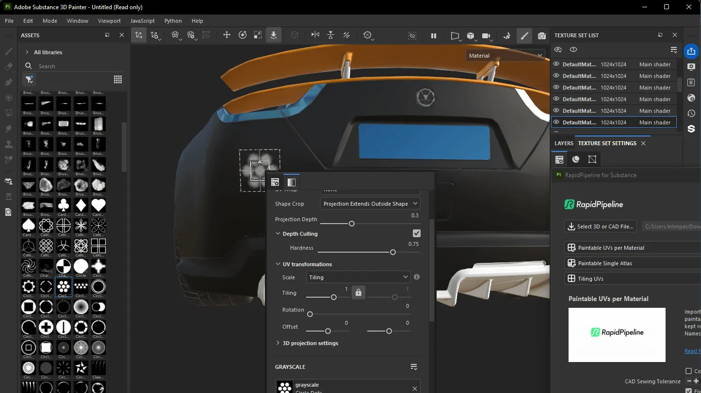This screenshot has height=393, width=701.
Task: Open the Rendering camera mode icon
Action: (x=542, y=35)
